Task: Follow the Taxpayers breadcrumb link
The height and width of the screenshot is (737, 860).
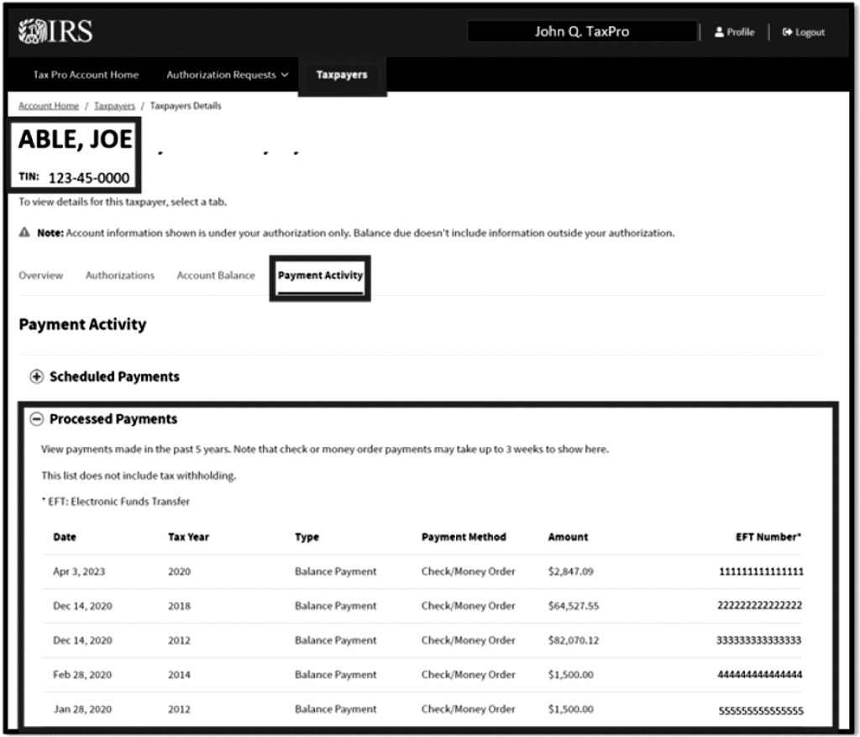Action: pos(114,106)
